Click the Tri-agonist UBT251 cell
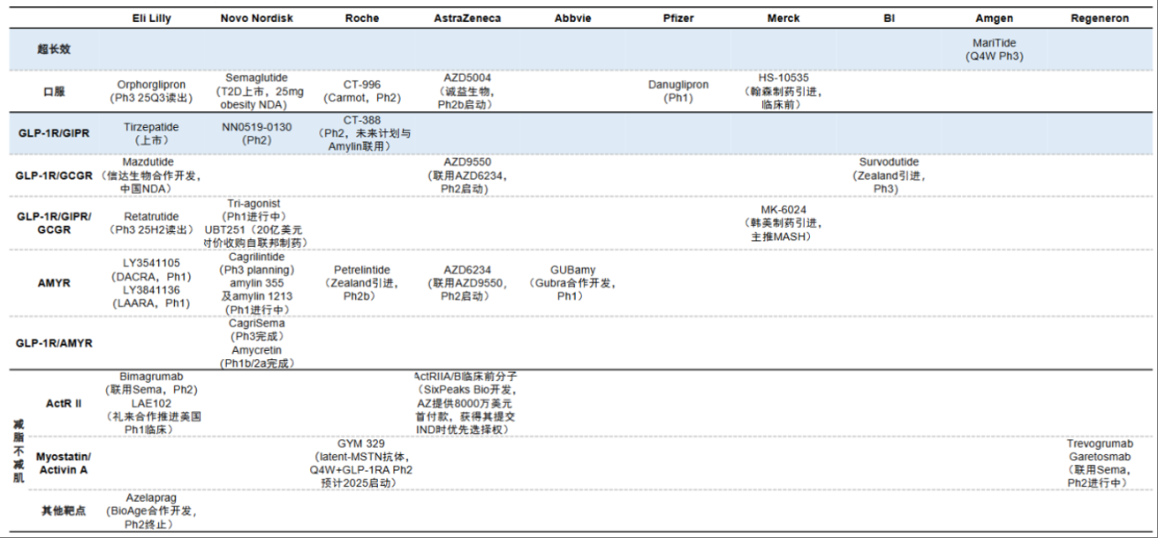 (x=256, y=223)
